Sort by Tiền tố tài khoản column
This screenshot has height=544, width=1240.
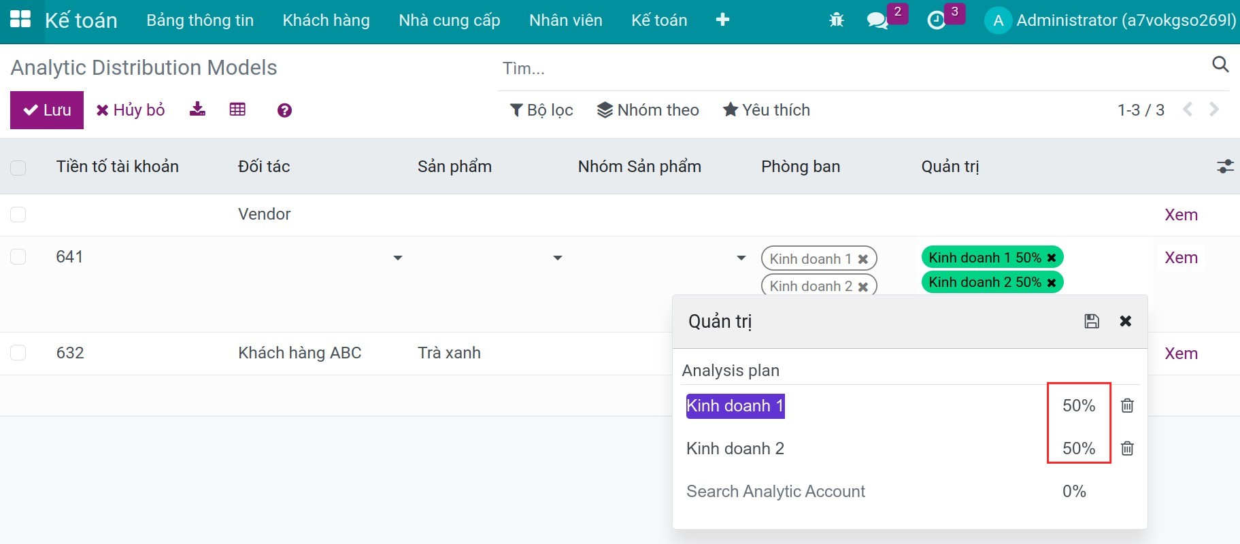(x=118, y=167)
